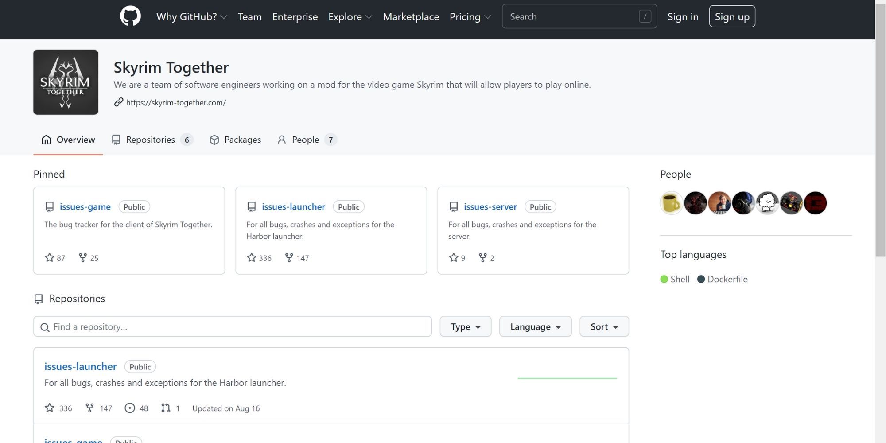Screen dimensions: 886x443
Task: Click the link icon beside skyrim-together.com
Action: [118, 102]
